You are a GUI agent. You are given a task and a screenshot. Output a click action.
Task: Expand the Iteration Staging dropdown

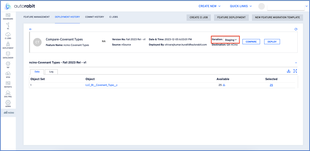coord(231,40)
